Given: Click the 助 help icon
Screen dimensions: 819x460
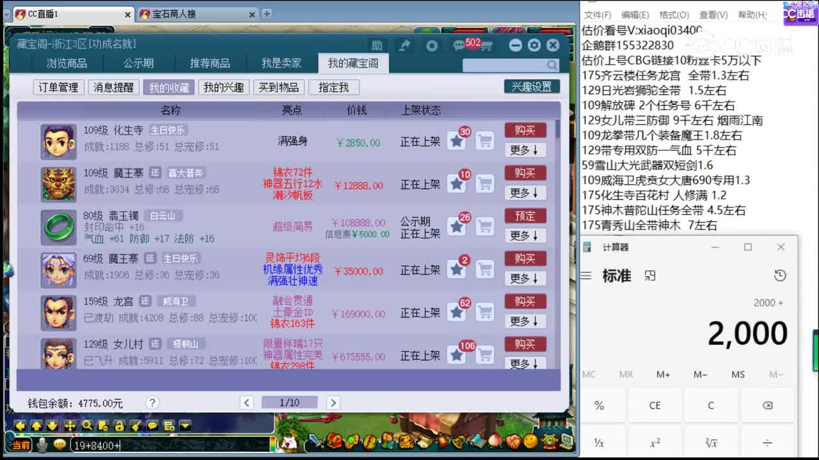Looking at the screenshot, I should click(x=377, y=45).
